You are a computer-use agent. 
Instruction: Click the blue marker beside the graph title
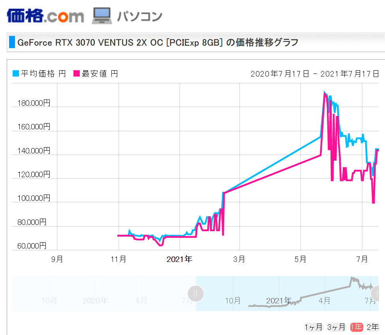pyautogui.click(x=12, y=42)
